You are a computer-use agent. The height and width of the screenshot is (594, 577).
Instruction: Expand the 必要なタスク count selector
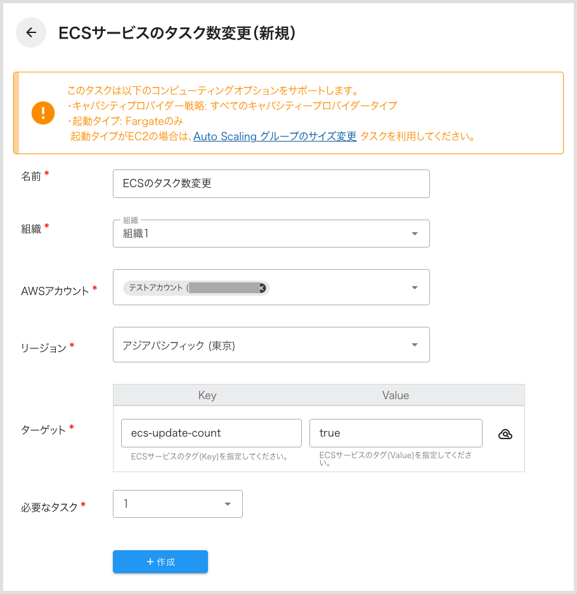pos(227,503)
